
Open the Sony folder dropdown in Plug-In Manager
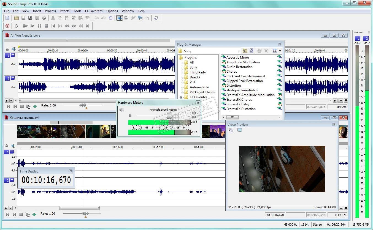point(239,51)
